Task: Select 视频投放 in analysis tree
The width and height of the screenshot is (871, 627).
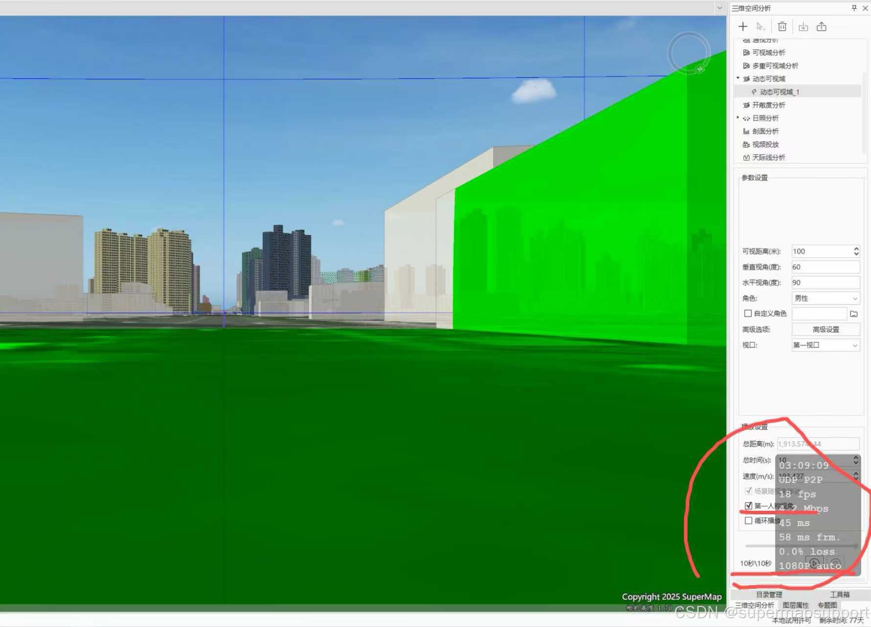Action: (765, 145)
